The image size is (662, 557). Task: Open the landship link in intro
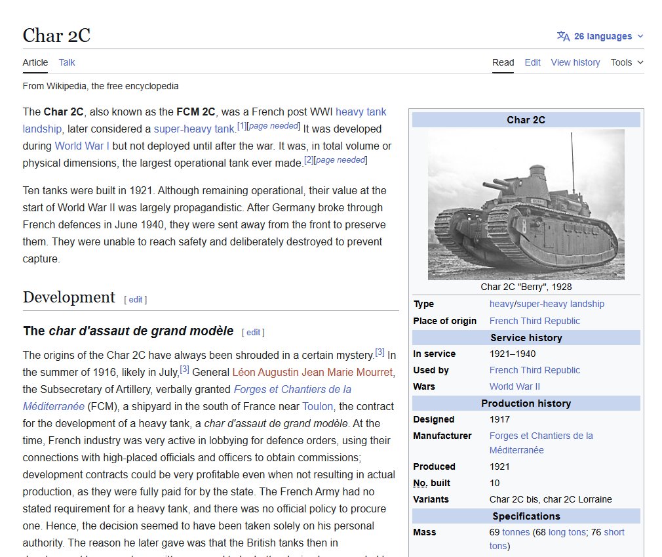42,129
